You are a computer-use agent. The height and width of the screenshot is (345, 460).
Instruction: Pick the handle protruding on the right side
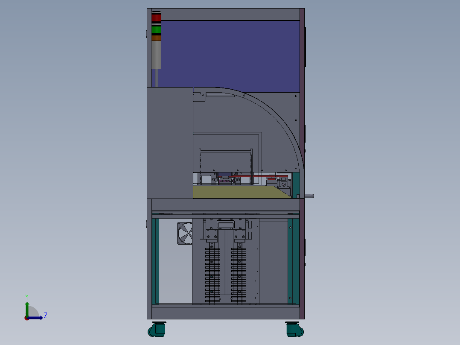pyautogui.click(x=309, y=196)
